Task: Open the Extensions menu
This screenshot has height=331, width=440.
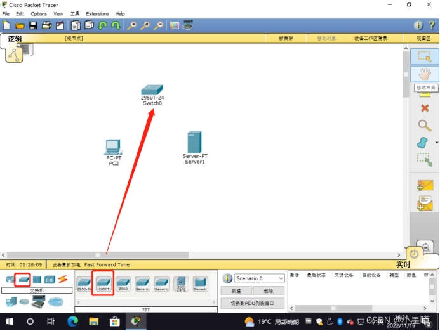Action: click(x=97, y=14)
